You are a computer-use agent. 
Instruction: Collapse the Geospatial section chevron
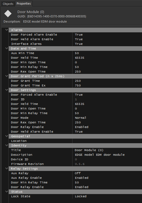7,136
